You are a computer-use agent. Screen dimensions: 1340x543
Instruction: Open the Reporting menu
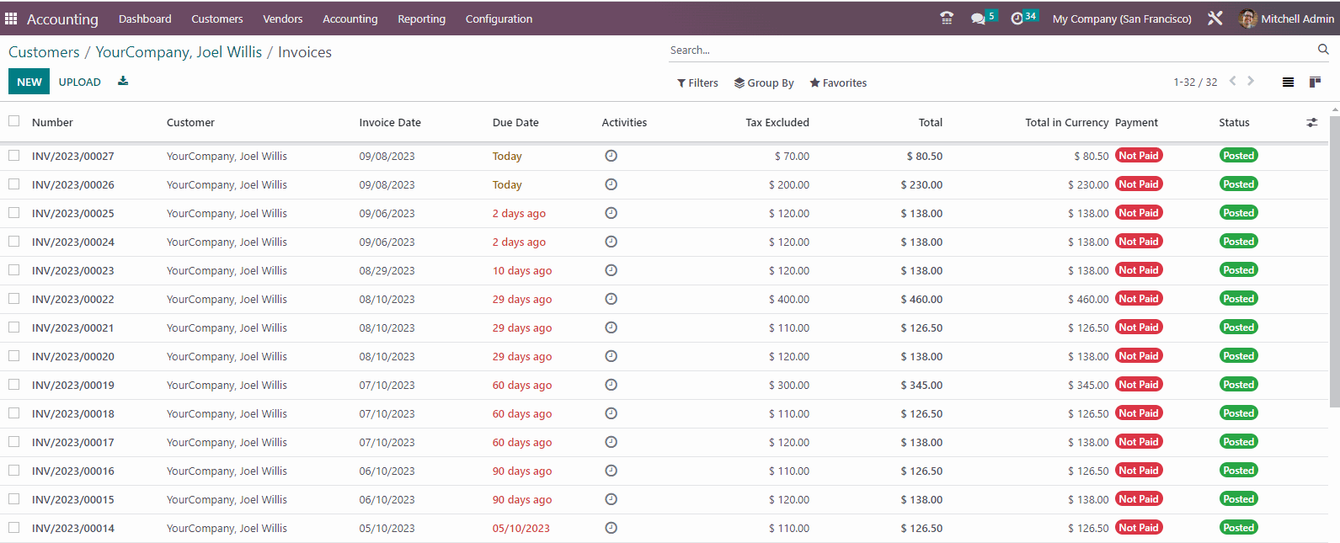click(x=422, y=19)
